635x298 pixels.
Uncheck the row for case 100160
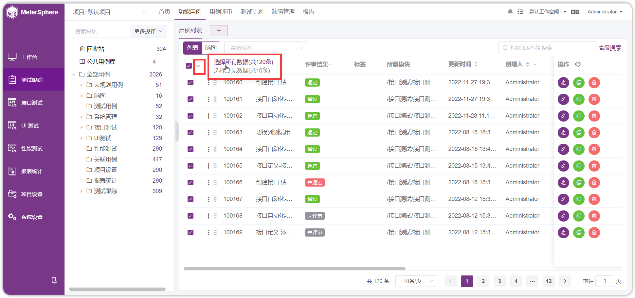pyautogui.click(x=190, y=83)
